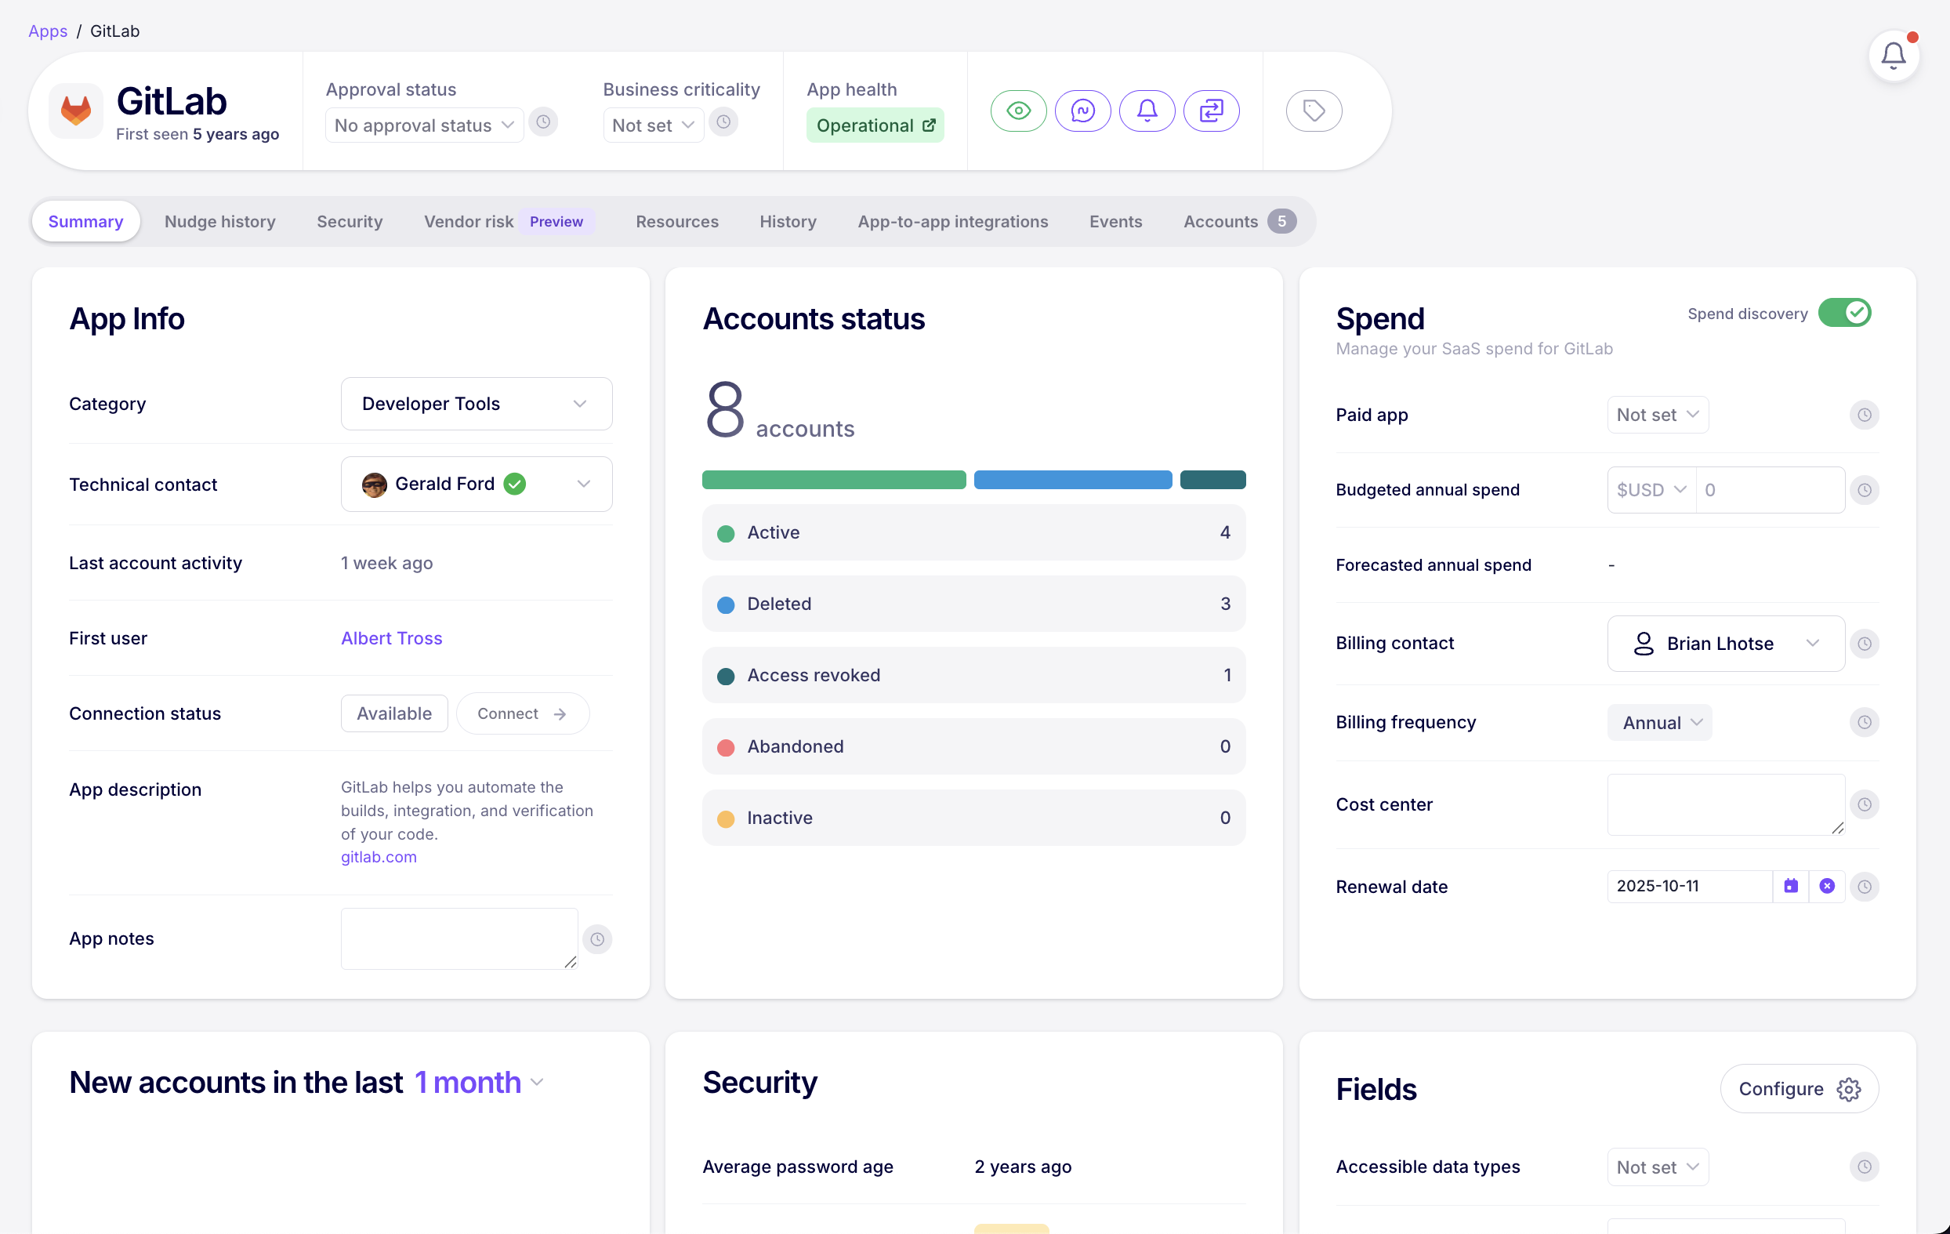
Task: Open Budgeted annual spend history clock
Action: click(x=1864, y=489)
